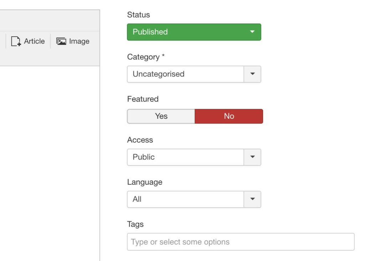Click the Image insert picture icon
The width and height of the screenshot is (365, 261).
61,41
